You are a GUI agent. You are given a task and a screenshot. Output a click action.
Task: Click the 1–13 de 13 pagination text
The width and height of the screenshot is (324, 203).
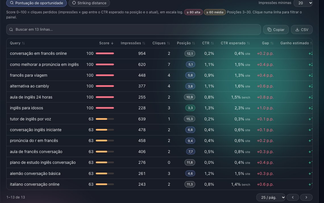click(16, 197)
